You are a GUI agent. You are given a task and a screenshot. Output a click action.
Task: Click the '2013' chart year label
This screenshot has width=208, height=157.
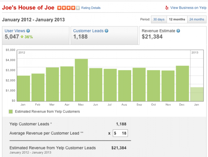pos(195,52)
